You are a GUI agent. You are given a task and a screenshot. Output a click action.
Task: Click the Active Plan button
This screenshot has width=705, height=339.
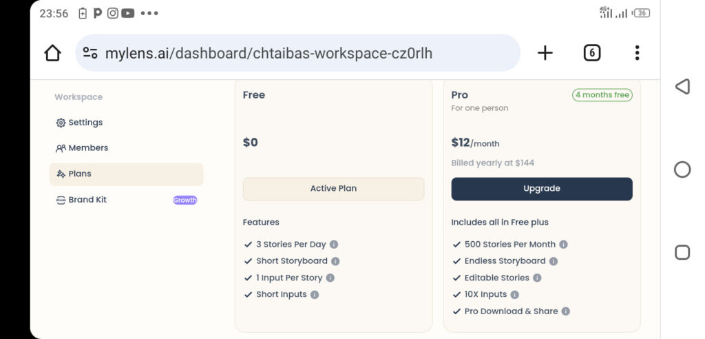pos(334,189)
